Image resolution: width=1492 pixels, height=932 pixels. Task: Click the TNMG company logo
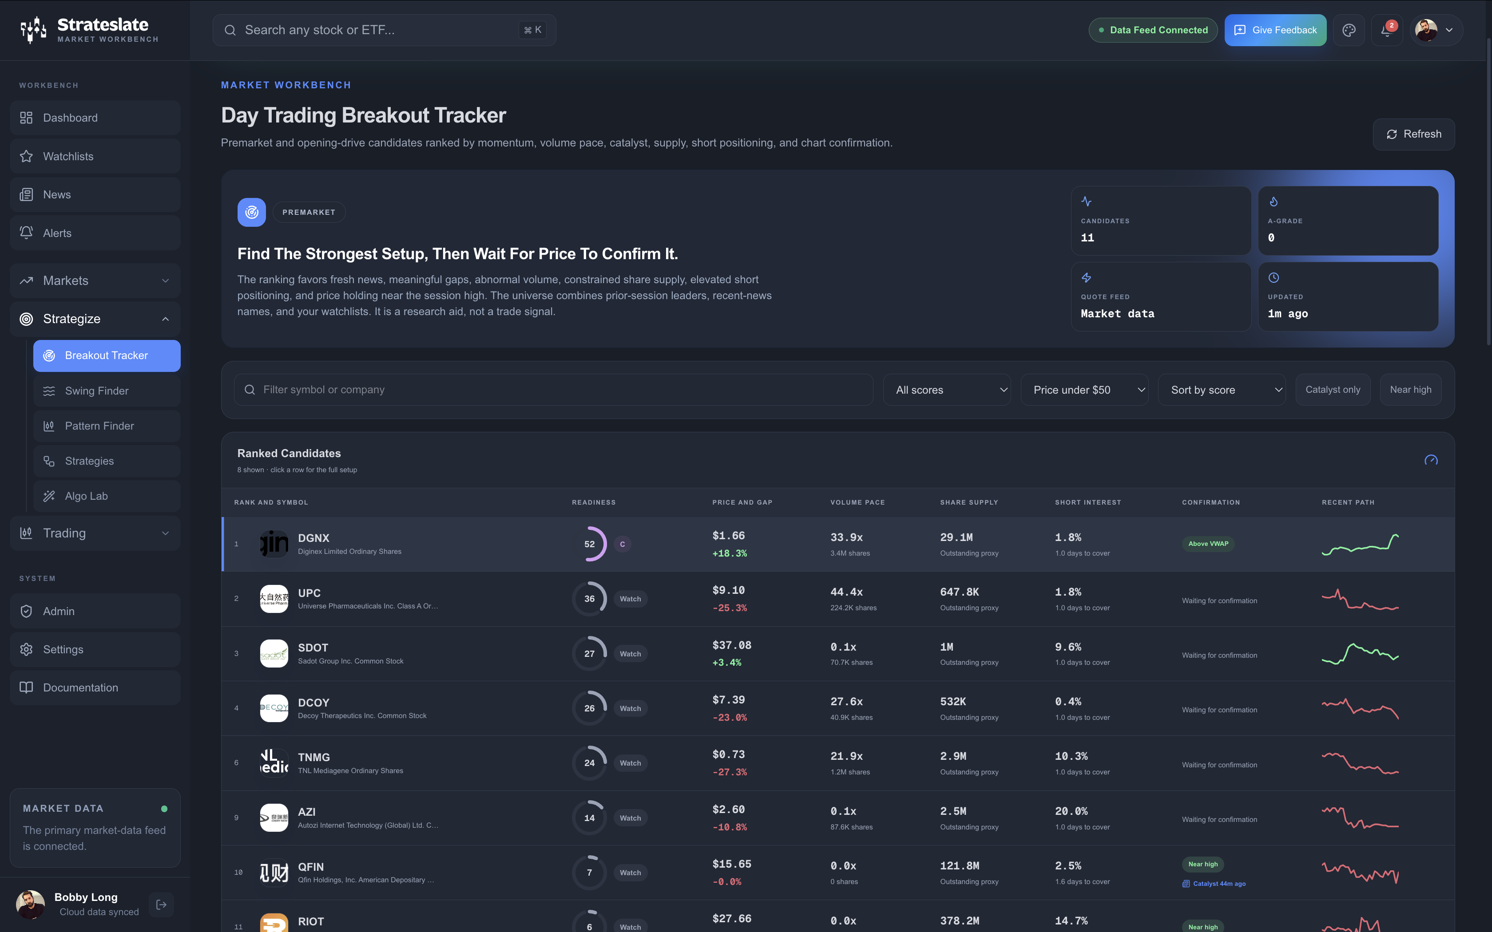(x=274, y=762)
